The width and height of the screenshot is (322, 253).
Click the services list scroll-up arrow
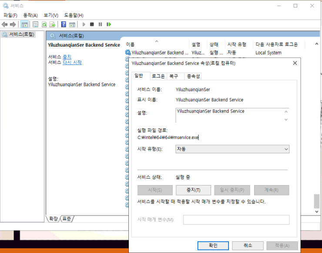[317, 44]
